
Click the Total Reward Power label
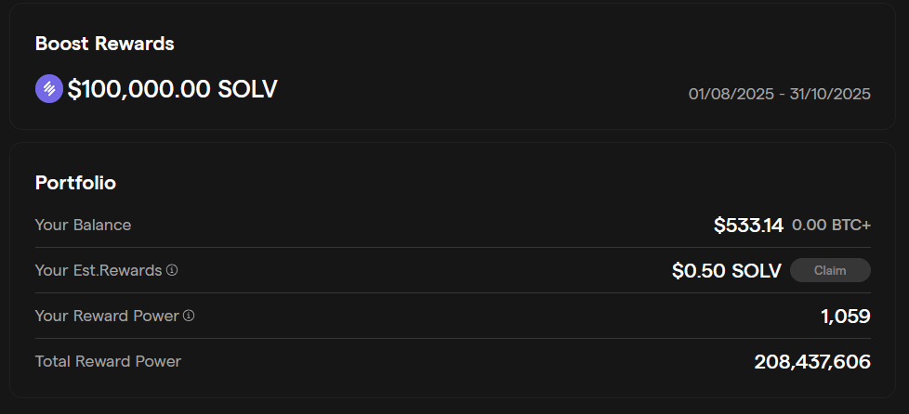click(109, 361)
